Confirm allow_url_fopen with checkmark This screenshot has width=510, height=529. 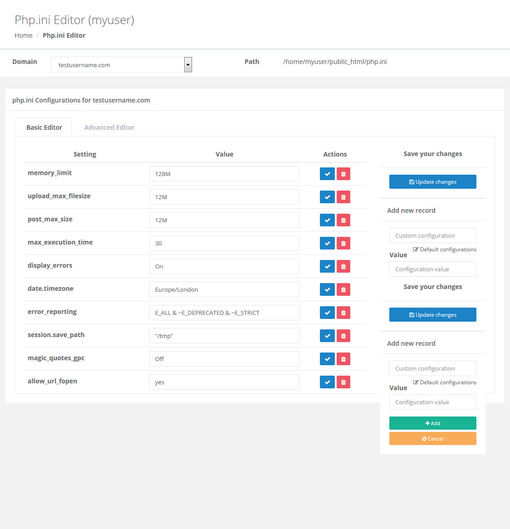(x=327, y=382)
